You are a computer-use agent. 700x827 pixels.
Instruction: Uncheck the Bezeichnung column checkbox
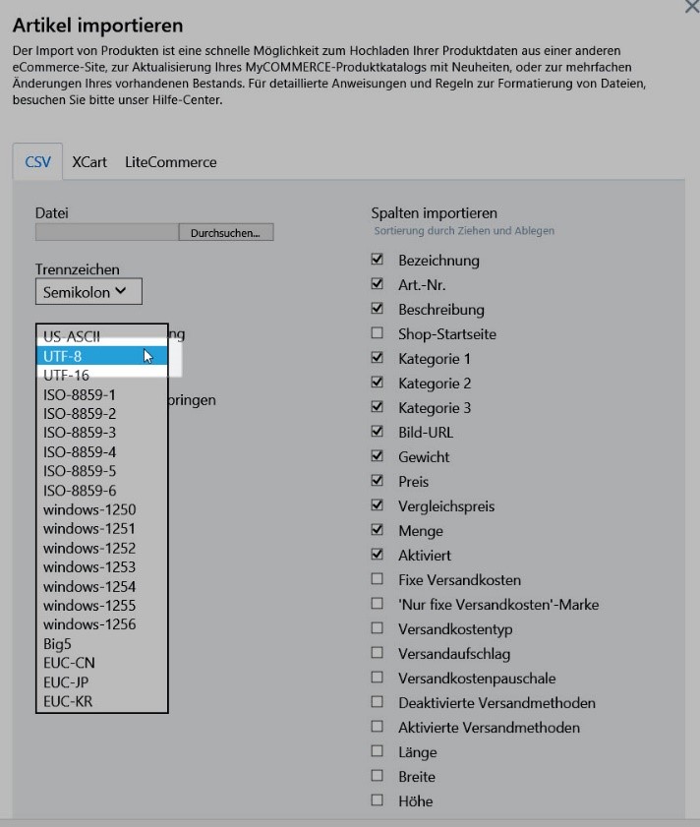378,259
